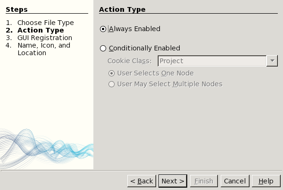283x190 pixels.
Task: Click the Cookie Class field showing Project
Action: pos(212,61)
